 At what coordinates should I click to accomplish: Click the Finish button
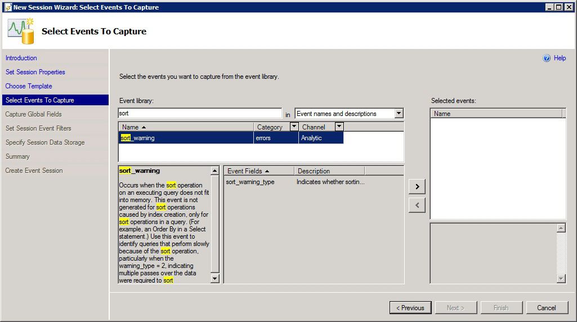(501, 308)
